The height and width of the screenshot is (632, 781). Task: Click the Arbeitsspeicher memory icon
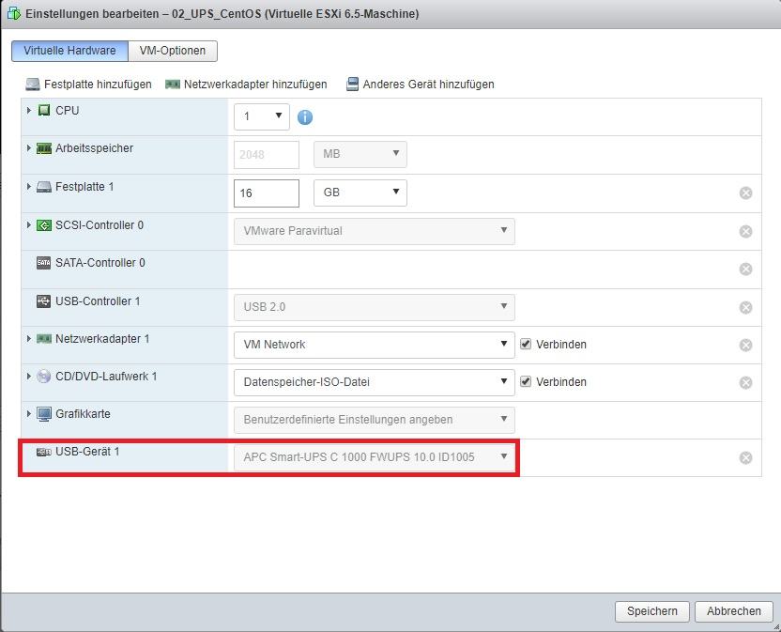click(x=44, y=148)
